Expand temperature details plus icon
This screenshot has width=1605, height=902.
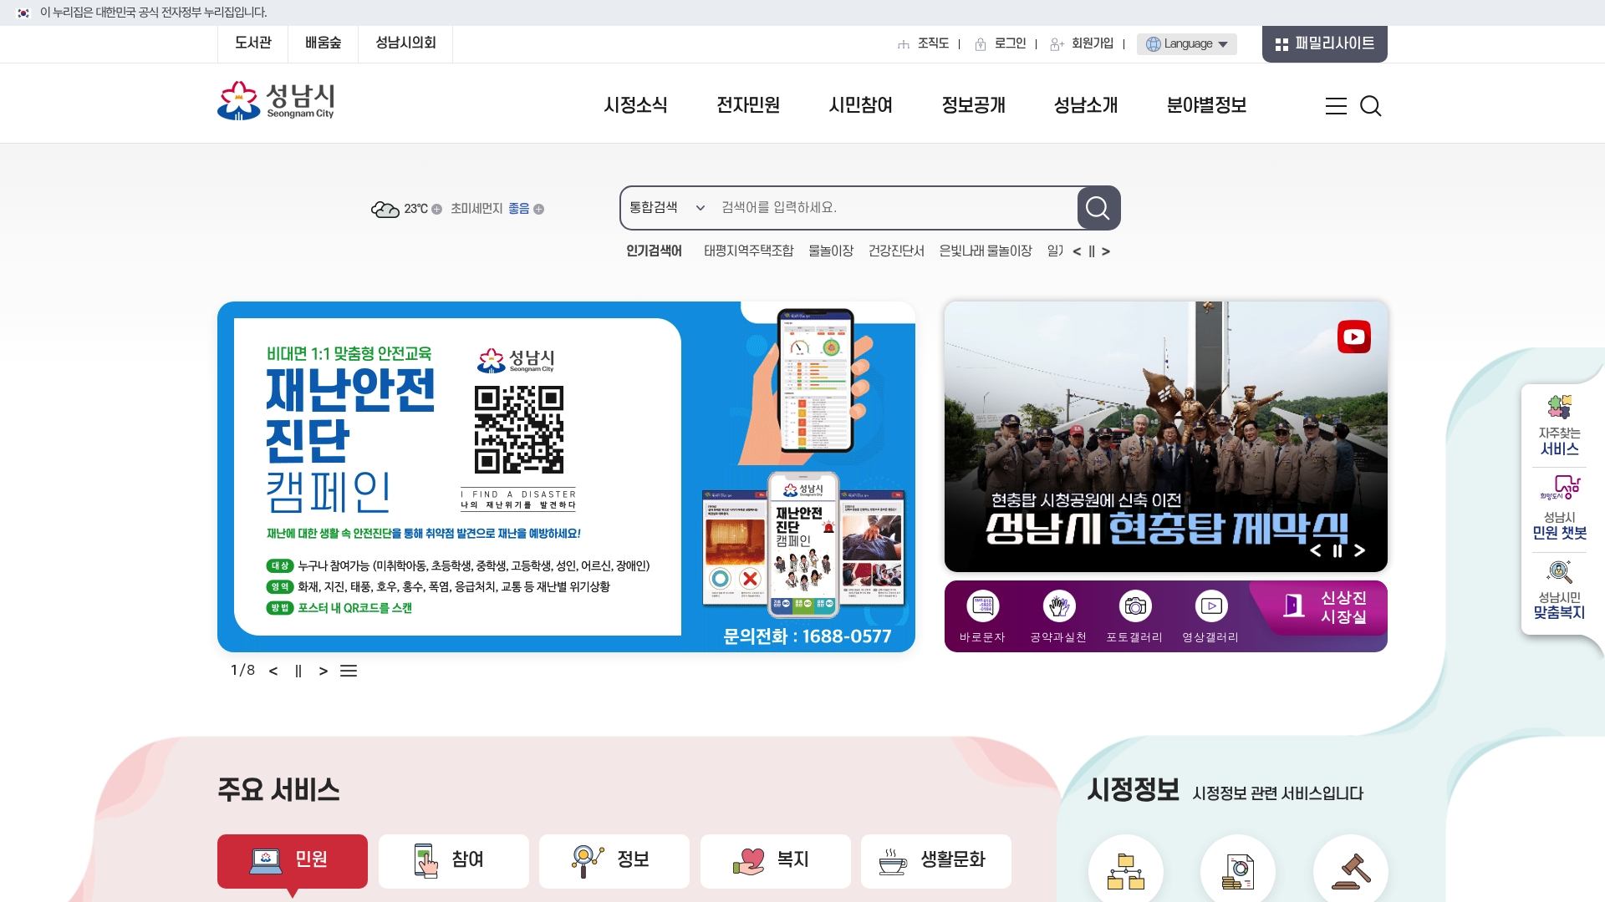436,210
